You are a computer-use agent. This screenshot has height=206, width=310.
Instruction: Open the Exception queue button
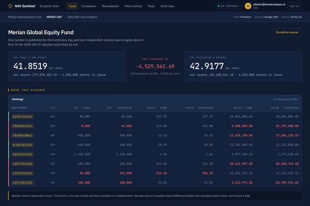[x=287, y=32]
